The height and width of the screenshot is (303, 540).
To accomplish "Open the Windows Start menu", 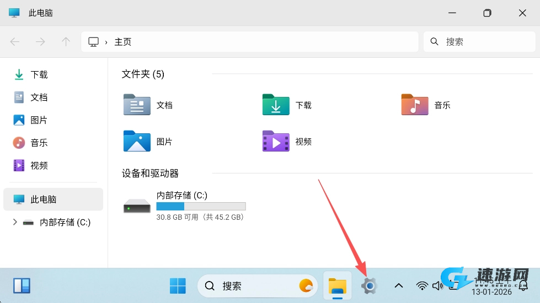I will click(x=178, y=286).
